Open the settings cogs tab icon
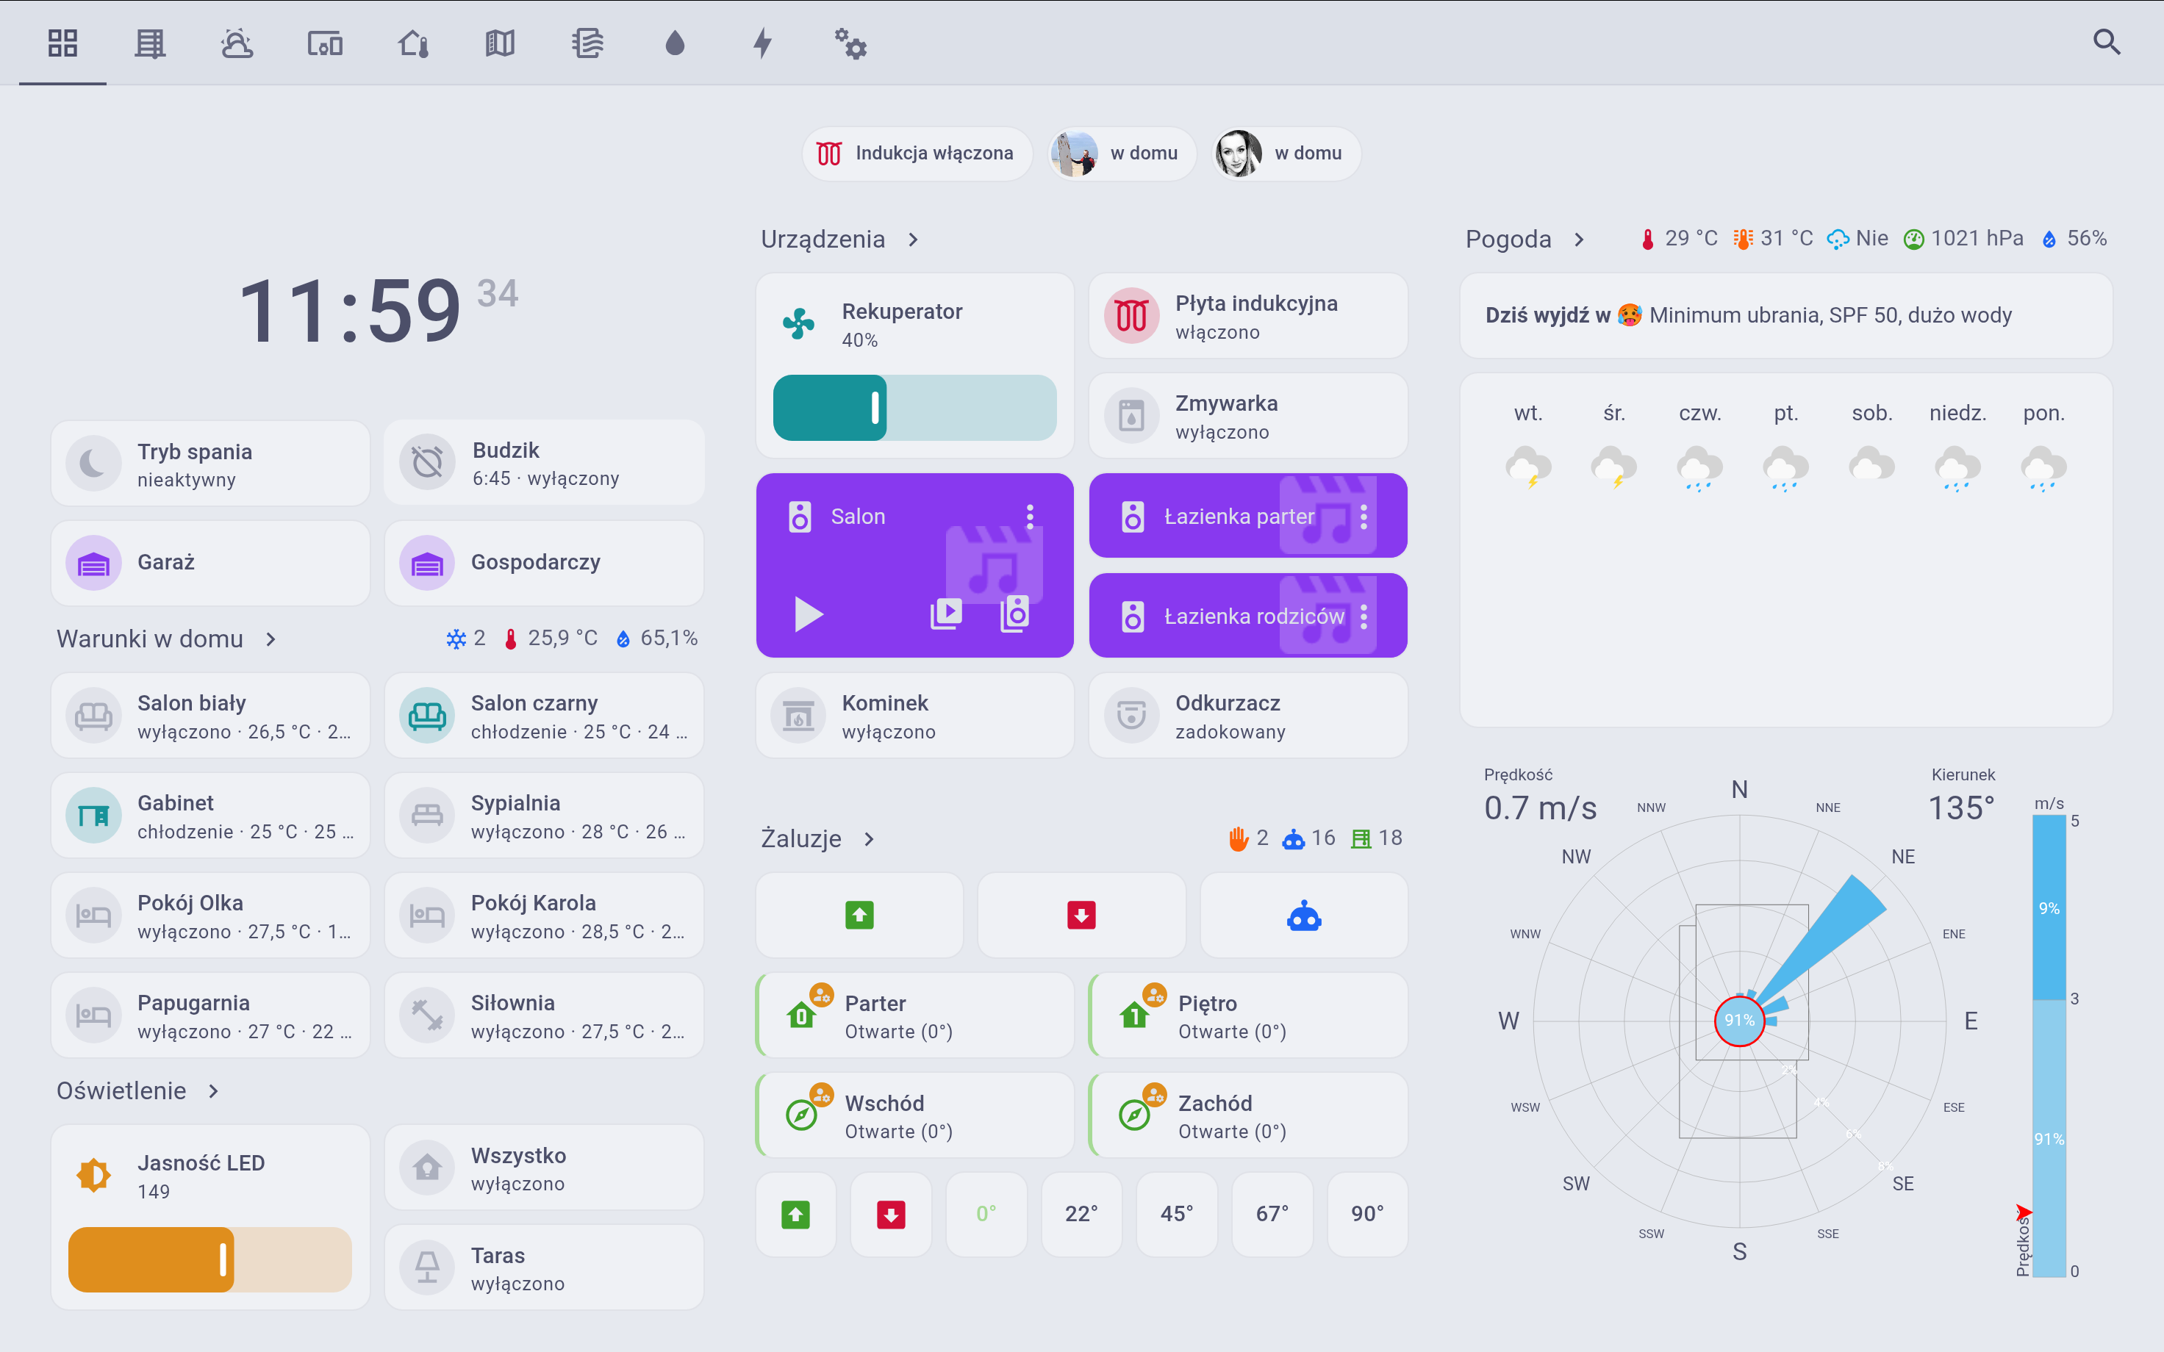This screenshot has height=1352, width=2164. click(850, 43)
